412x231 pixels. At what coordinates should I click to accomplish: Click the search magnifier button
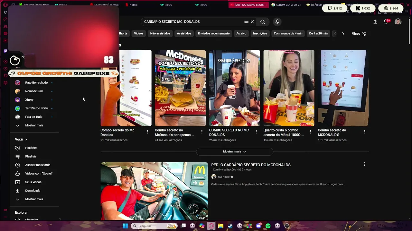263,22
